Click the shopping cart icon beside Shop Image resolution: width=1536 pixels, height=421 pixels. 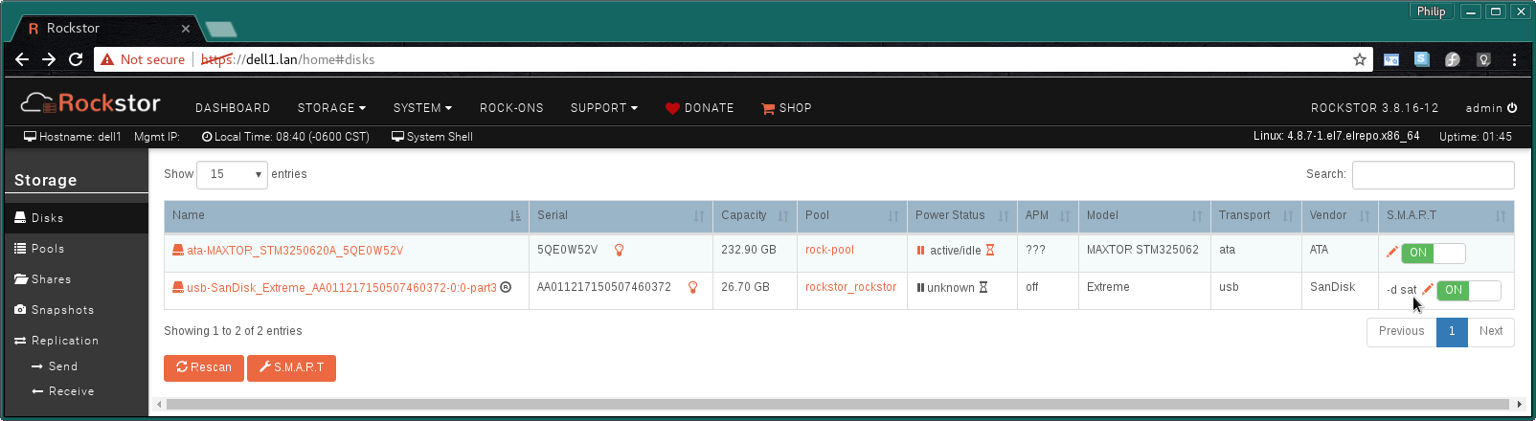coord(768,108)
